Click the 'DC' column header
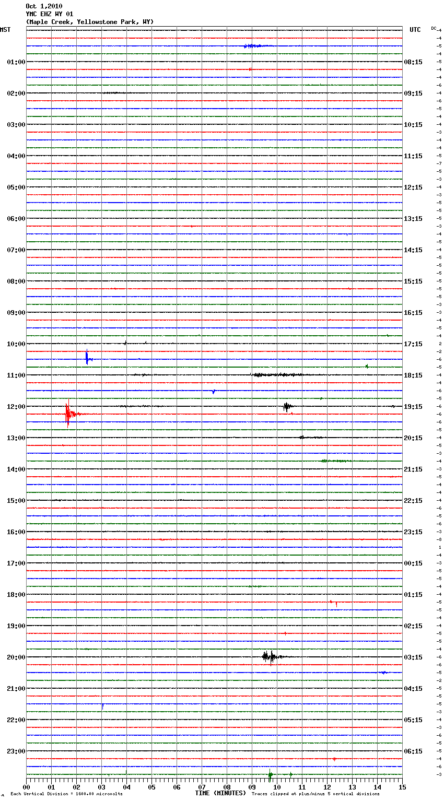 [x=434, y=28]
